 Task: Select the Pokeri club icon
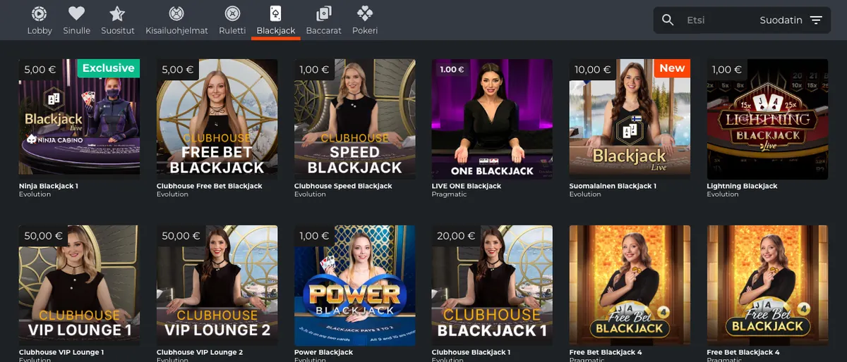coord(365,13)
